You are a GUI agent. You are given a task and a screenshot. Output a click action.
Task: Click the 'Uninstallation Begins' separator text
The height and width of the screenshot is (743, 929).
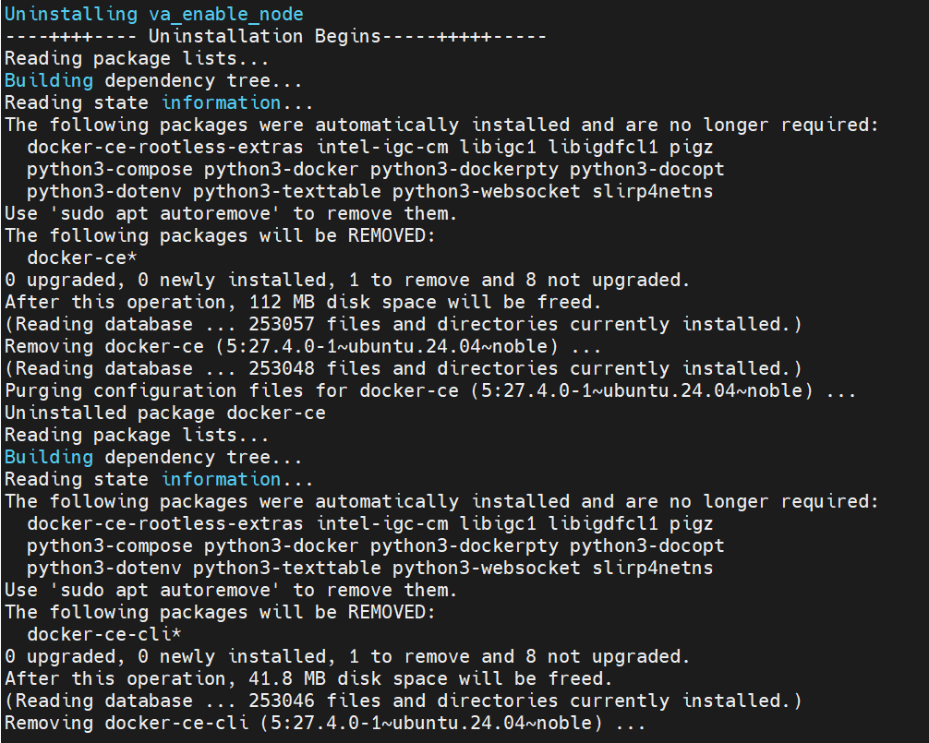point(264,36)
